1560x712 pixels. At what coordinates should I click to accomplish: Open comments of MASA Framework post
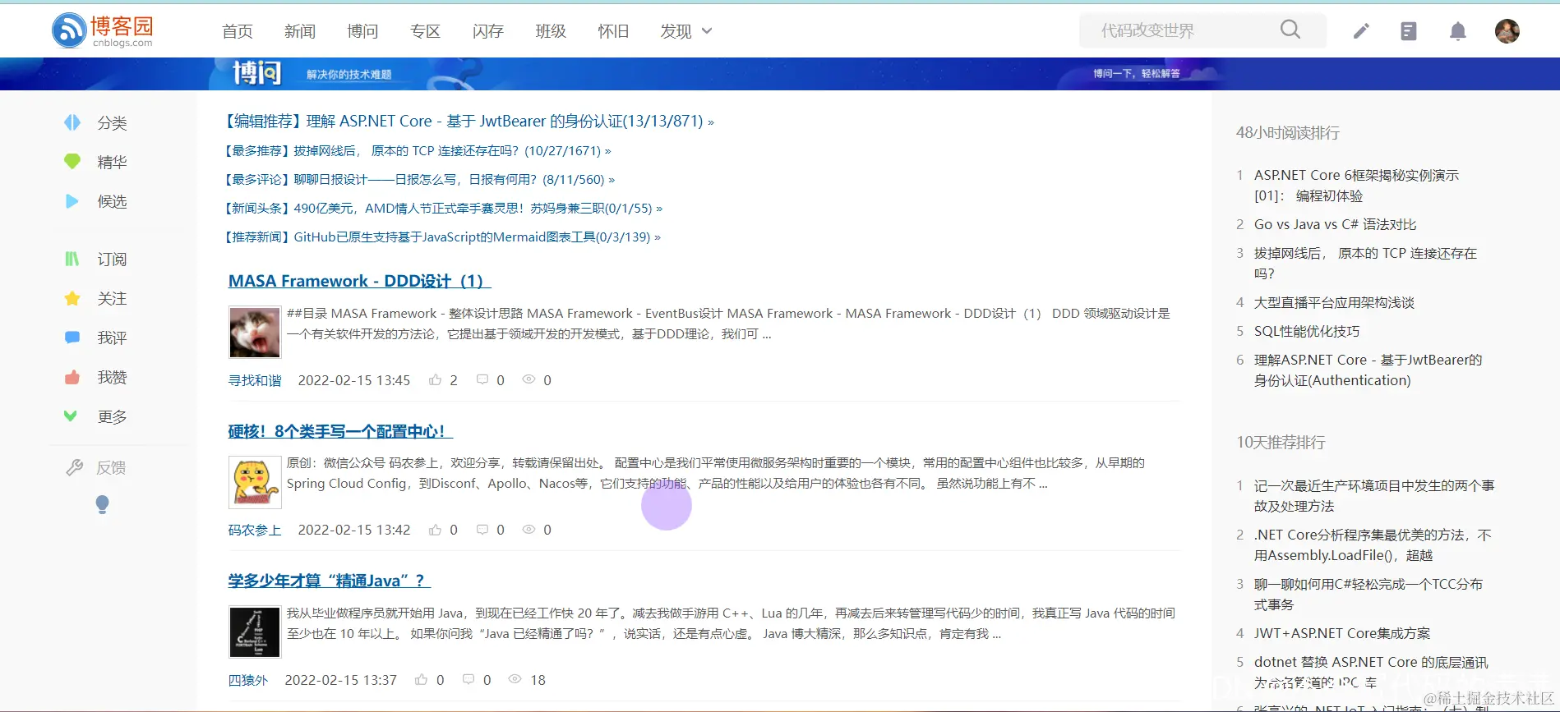(482, 379)
